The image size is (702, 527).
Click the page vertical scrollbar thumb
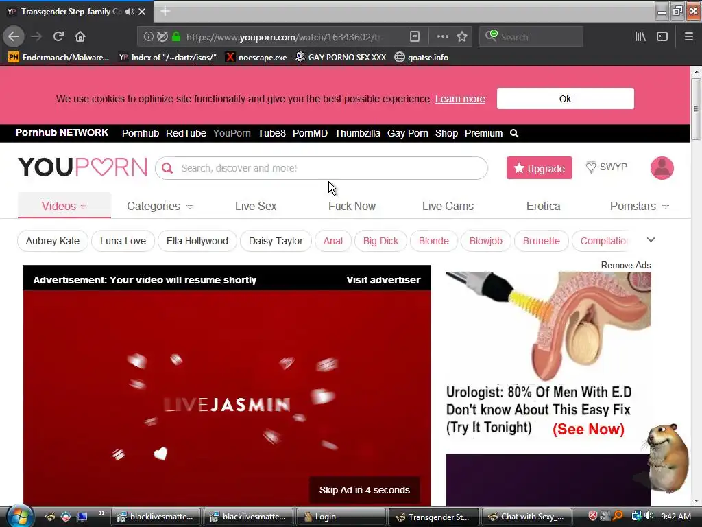tap(695, 109)
